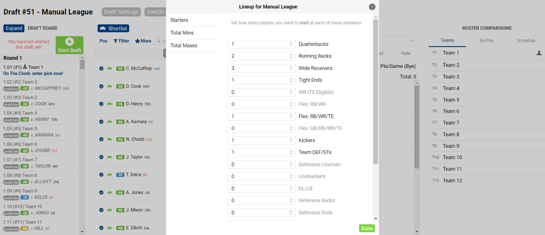Click user icon next to Team 1 roster

pyautogui.click(x=539, y=53)
